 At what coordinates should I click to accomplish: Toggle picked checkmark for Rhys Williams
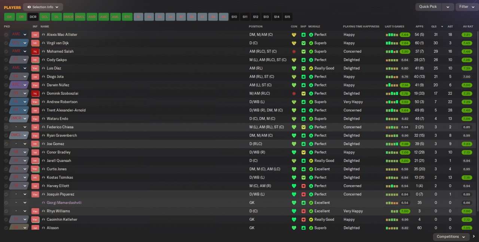(x=6, y=211)
